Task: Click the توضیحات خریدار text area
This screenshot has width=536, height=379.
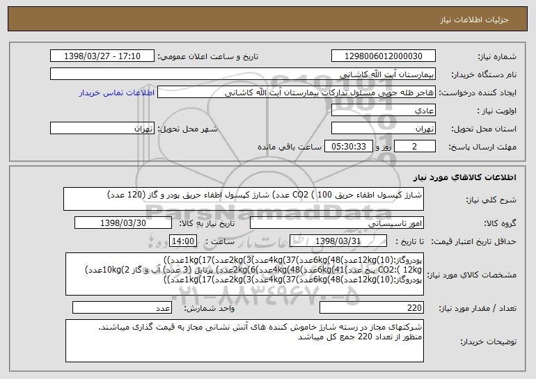Action: tap(244, 341)
